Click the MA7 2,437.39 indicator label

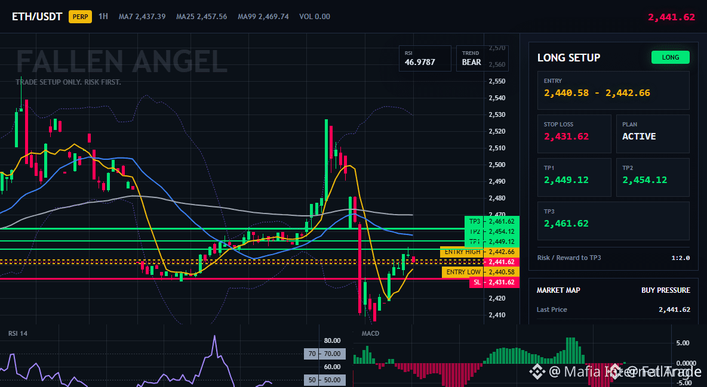142,17
